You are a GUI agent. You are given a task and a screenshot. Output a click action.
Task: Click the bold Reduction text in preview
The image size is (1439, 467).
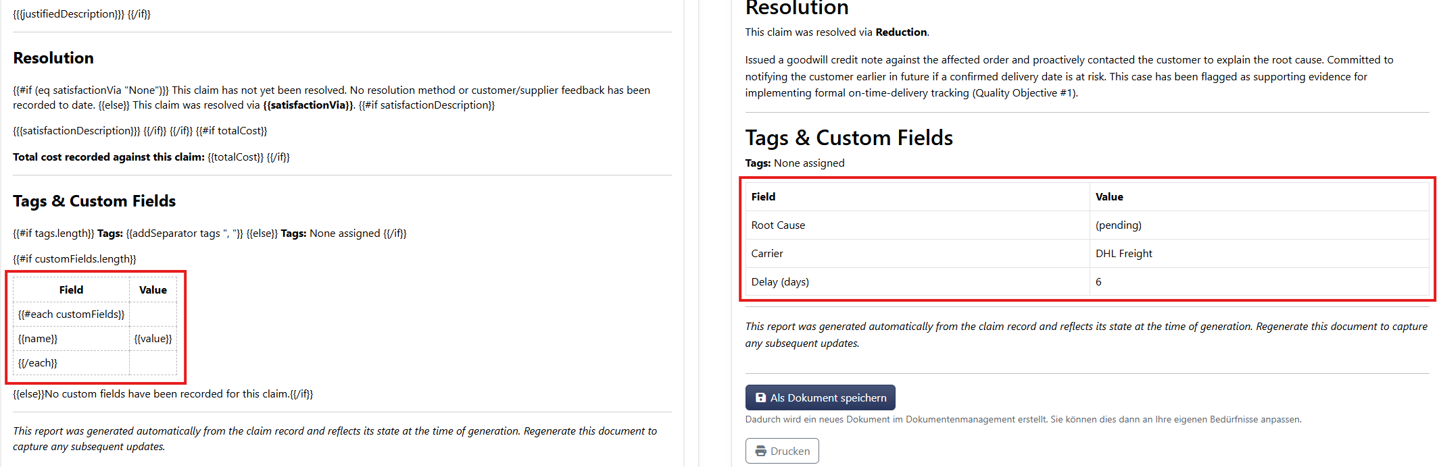(901, 32)
